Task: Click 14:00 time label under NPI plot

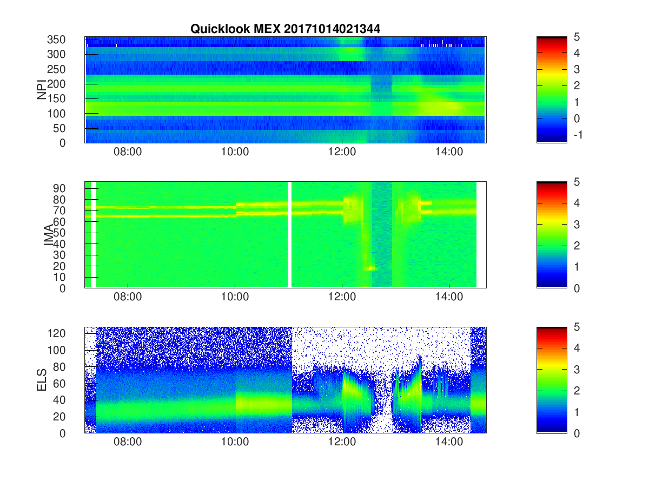Action: click(449, 153)
